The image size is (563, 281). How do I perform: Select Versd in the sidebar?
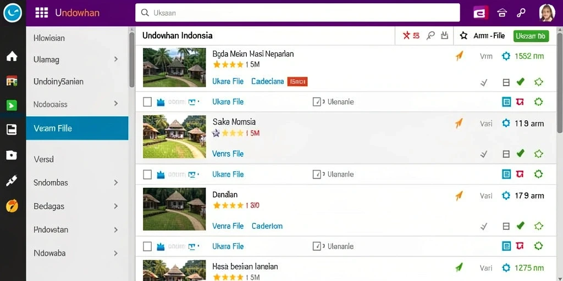[x=43, y=159]
